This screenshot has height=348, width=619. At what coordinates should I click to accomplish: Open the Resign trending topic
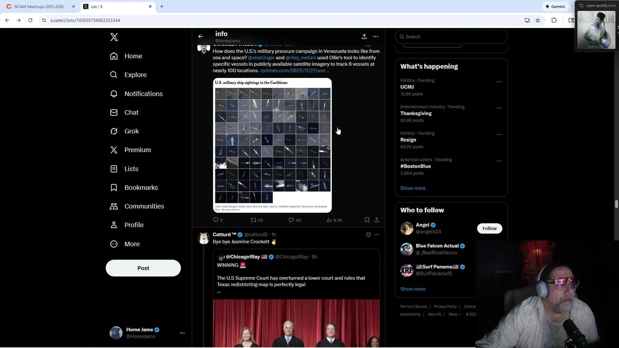tap(408, 140)
